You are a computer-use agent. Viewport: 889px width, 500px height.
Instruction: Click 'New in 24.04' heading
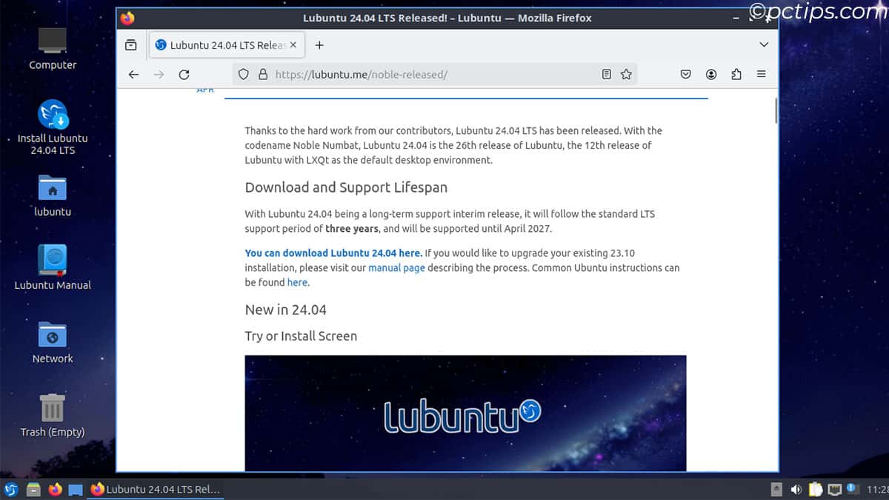[x=286, y=310]
